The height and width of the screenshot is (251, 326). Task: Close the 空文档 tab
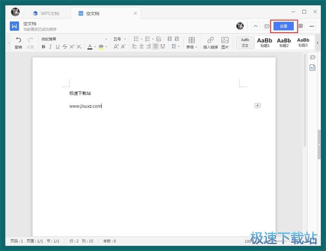[x=135, y=13]
